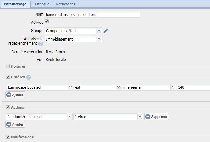Click the Nom text input field
The height and width of the screenshot is (142, 210).
coord(92,14)
